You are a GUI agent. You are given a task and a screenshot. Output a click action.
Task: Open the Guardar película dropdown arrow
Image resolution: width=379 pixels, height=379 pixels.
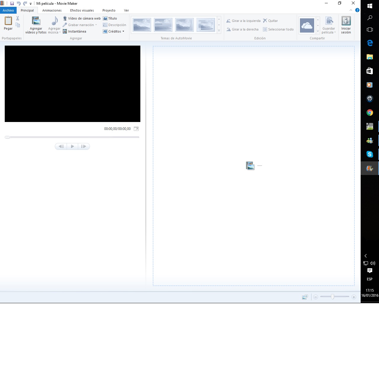[x=335, y=32]
